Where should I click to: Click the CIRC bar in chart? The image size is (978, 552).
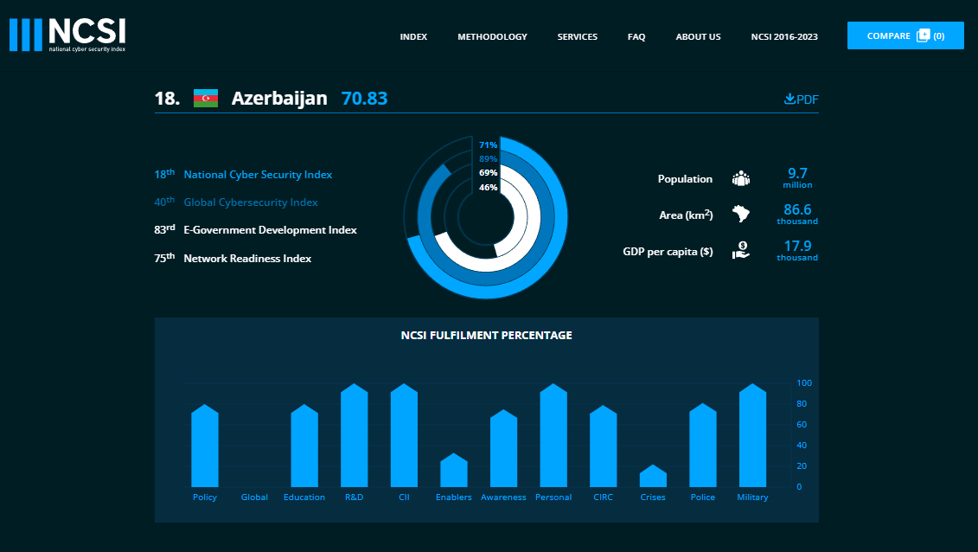pos(603,446)
